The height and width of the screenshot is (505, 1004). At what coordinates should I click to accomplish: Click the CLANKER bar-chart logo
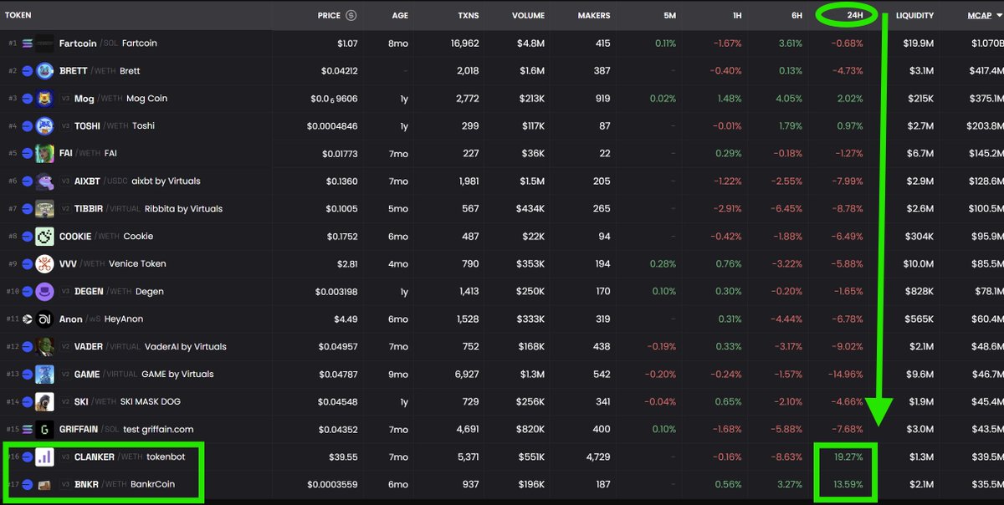pyautogui.click(x=45, y=457)
